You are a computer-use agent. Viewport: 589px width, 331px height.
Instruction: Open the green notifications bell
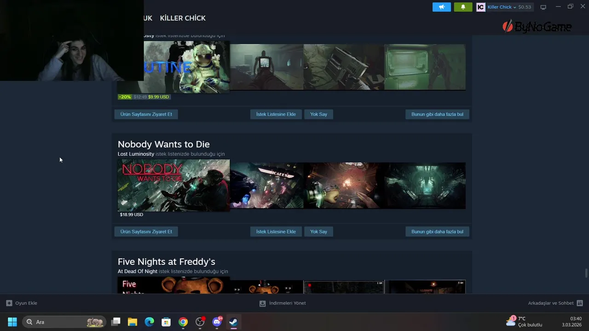[463, 7]
